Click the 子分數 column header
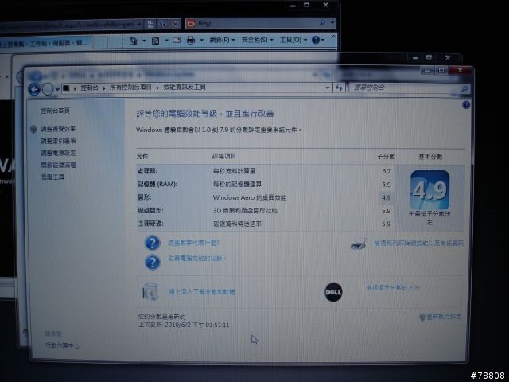 [x=386, y=157]
